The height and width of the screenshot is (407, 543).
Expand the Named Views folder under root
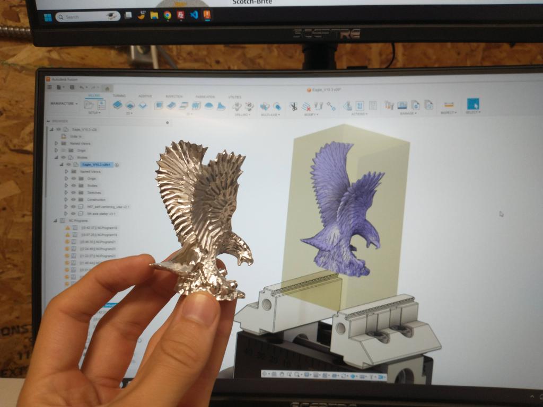(57, 144)
